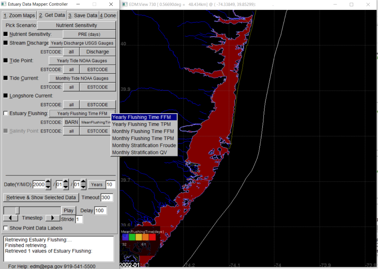Toggle the Salinity Point checkbox
The image size is (378, 269).
point(6,131)
